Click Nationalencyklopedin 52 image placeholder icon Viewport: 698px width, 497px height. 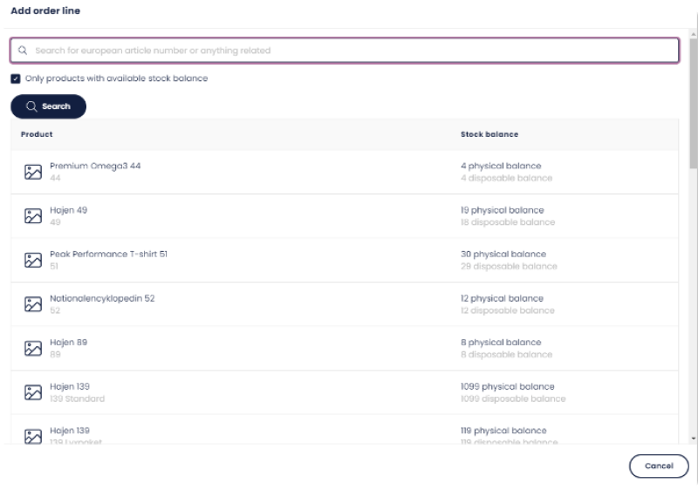[x=33, y=304]
